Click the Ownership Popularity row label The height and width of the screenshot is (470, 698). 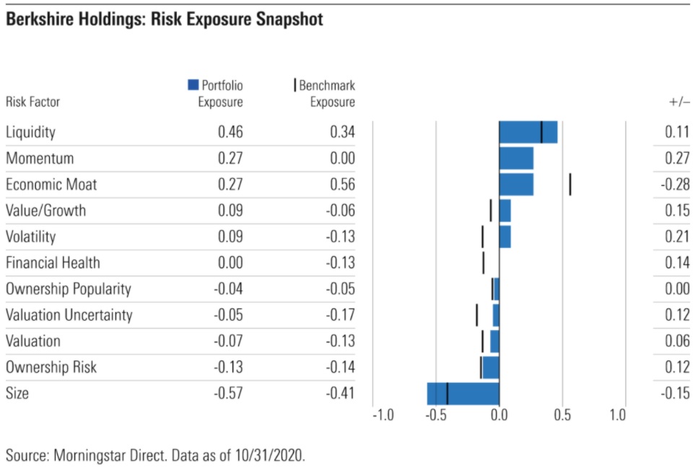69,289
